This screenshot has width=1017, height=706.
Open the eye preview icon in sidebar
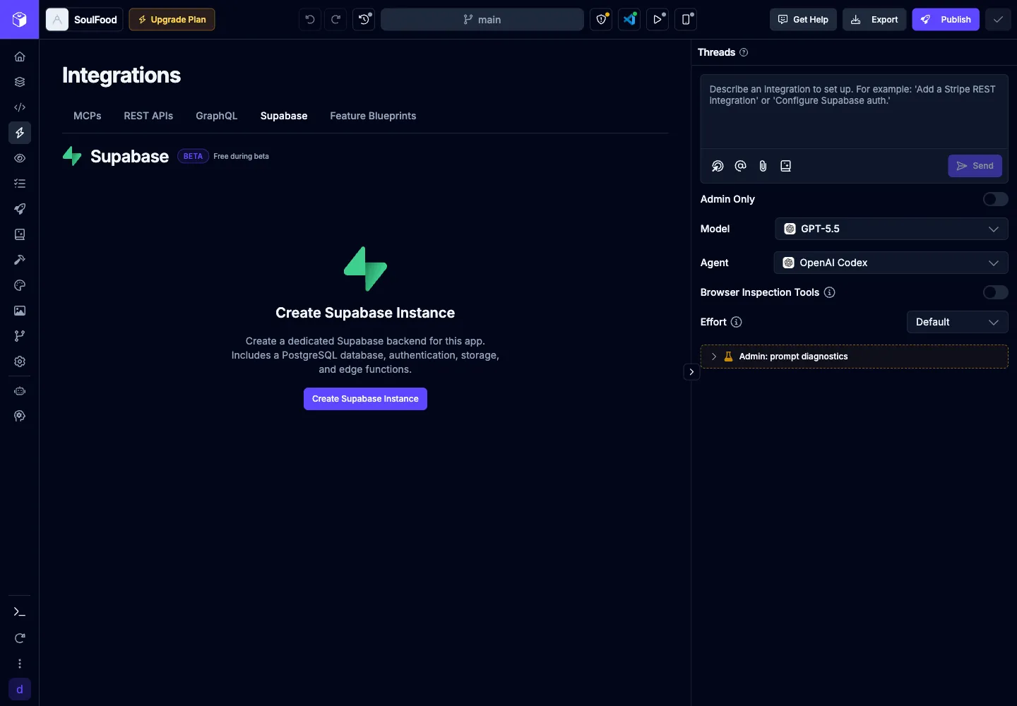[20, 158]
